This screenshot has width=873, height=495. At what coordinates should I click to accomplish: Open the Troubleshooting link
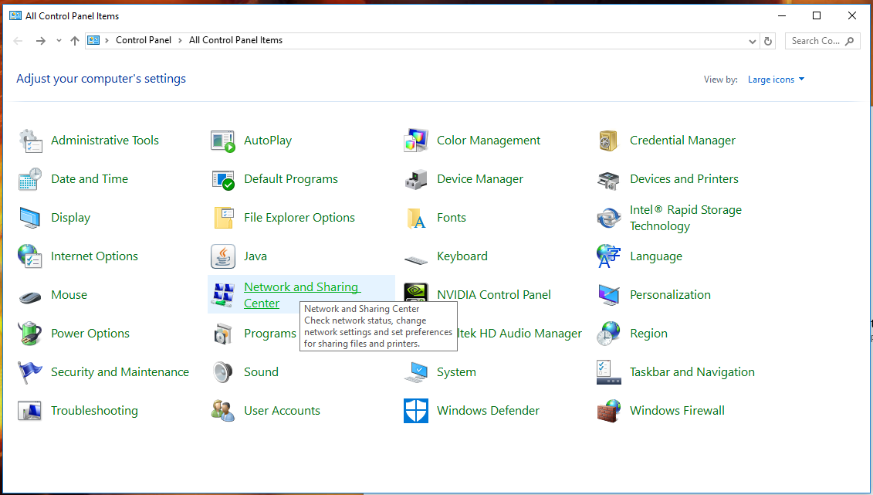[x=94, y=411]
